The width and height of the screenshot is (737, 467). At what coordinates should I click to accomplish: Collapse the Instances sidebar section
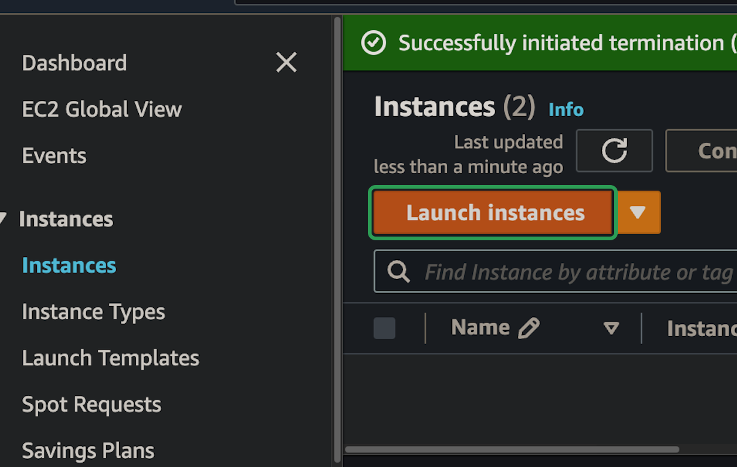pos(4,219)
